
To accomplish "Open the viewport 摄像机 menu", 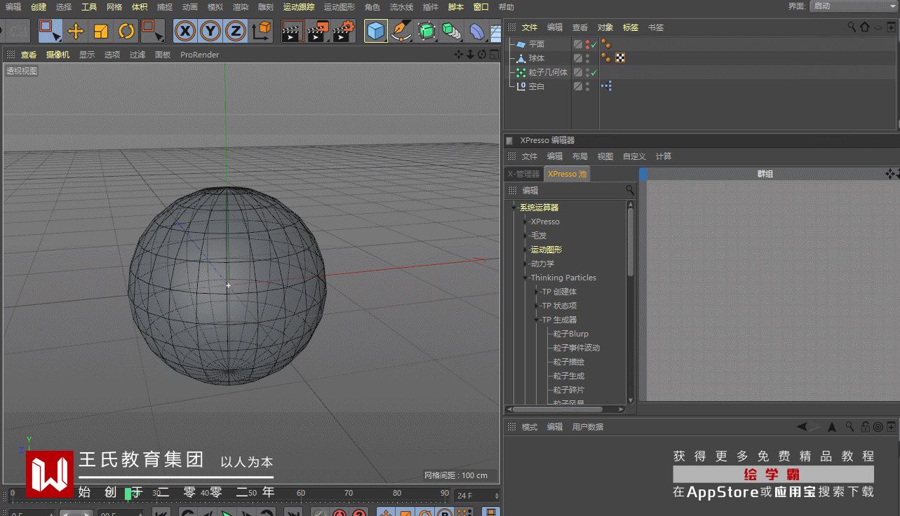I will click(x=58, y=55).
